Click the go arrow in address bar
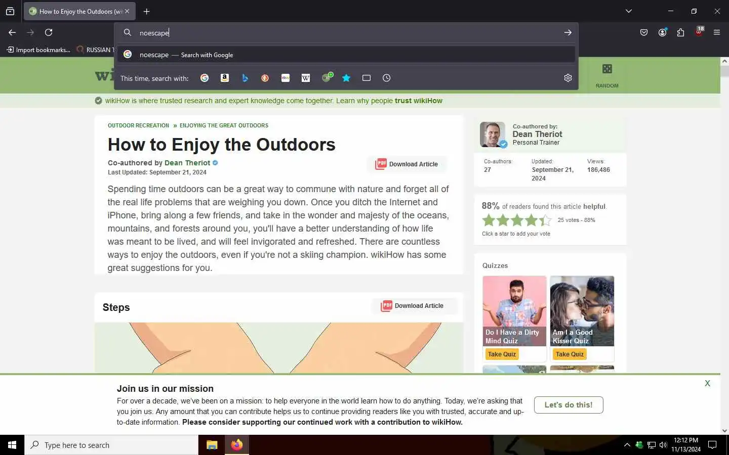This screenshot has height=455, width=729. (568, 32)
